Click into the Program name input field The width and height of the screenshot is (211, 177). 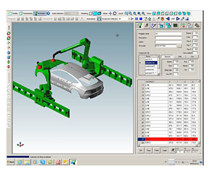click(x=168, y=34)
